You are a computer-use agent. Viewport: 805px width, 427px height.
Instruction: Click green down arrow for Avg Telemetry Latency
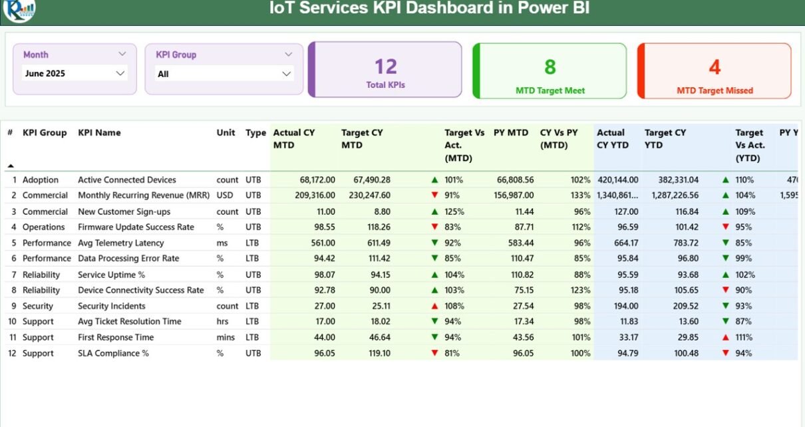pyautogui.click(x=434, y=243)
